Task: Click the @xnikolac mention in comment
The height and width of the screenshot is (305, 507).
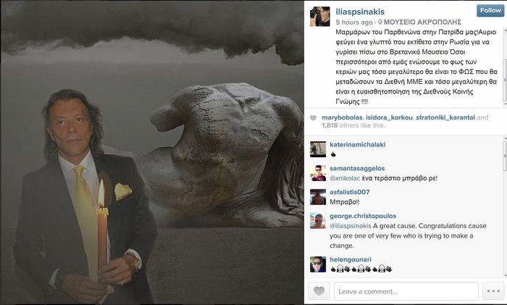Action: [x=345, y=178]
